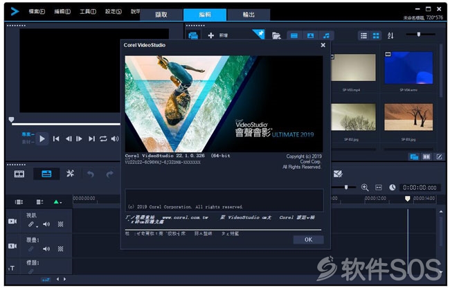
Task: Toggle track transparency for overlay track
Action: (x=60, y=249)
